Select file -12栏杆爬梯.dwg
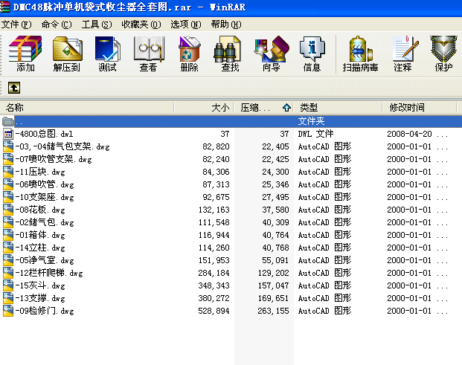 pos(49,273)
